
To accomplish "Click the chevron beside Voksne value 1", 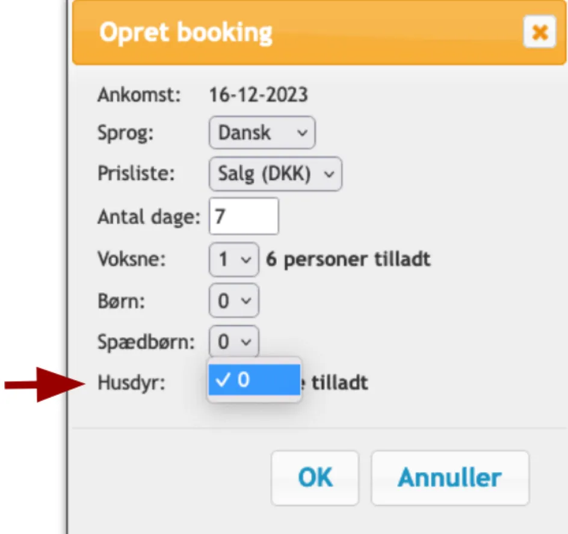I will click(x=247, y=259).
